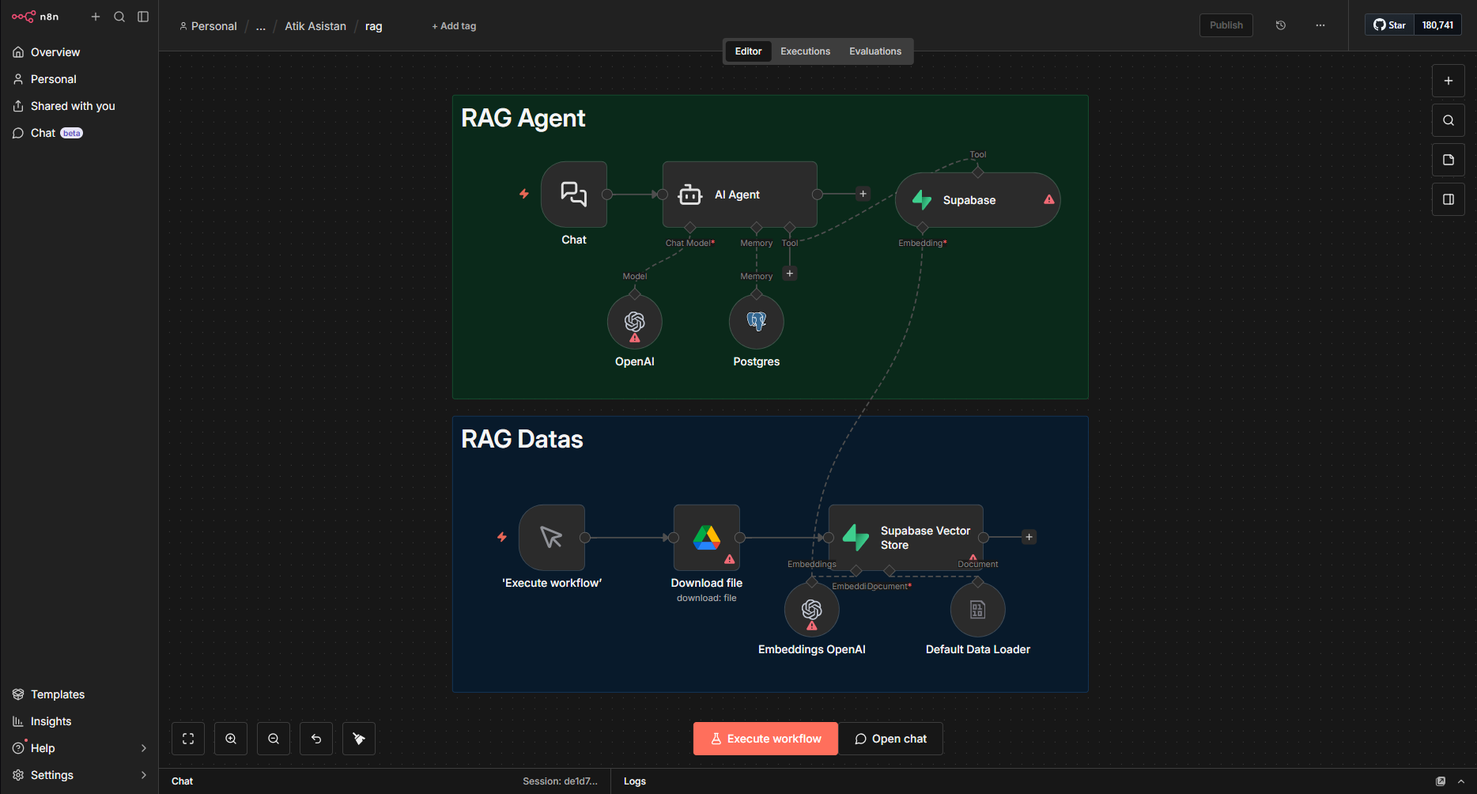Switch to the Executions tab
The width and height of the screenshot is (1477, 794).
[x=805, y=51]
